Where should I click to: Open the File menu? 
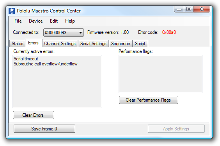(x=18, y=21)
